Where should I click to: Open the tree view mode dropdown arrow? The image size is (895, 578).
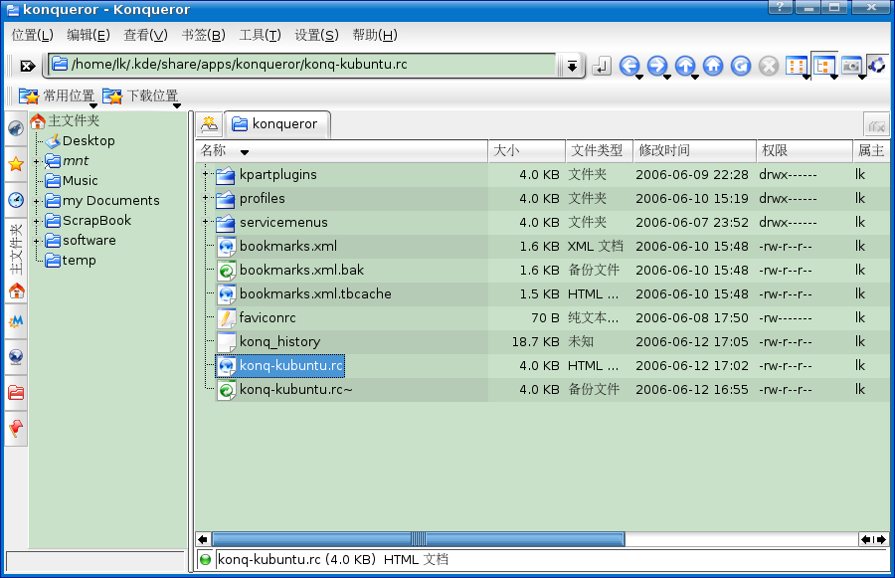click(834, 77)
